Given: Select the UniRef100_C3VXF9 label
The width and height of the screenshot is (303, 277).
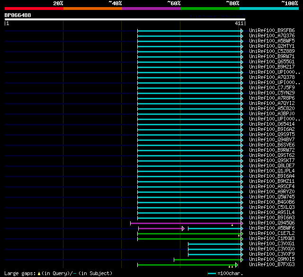Looking at the screenshot, I should click(272, 254).
